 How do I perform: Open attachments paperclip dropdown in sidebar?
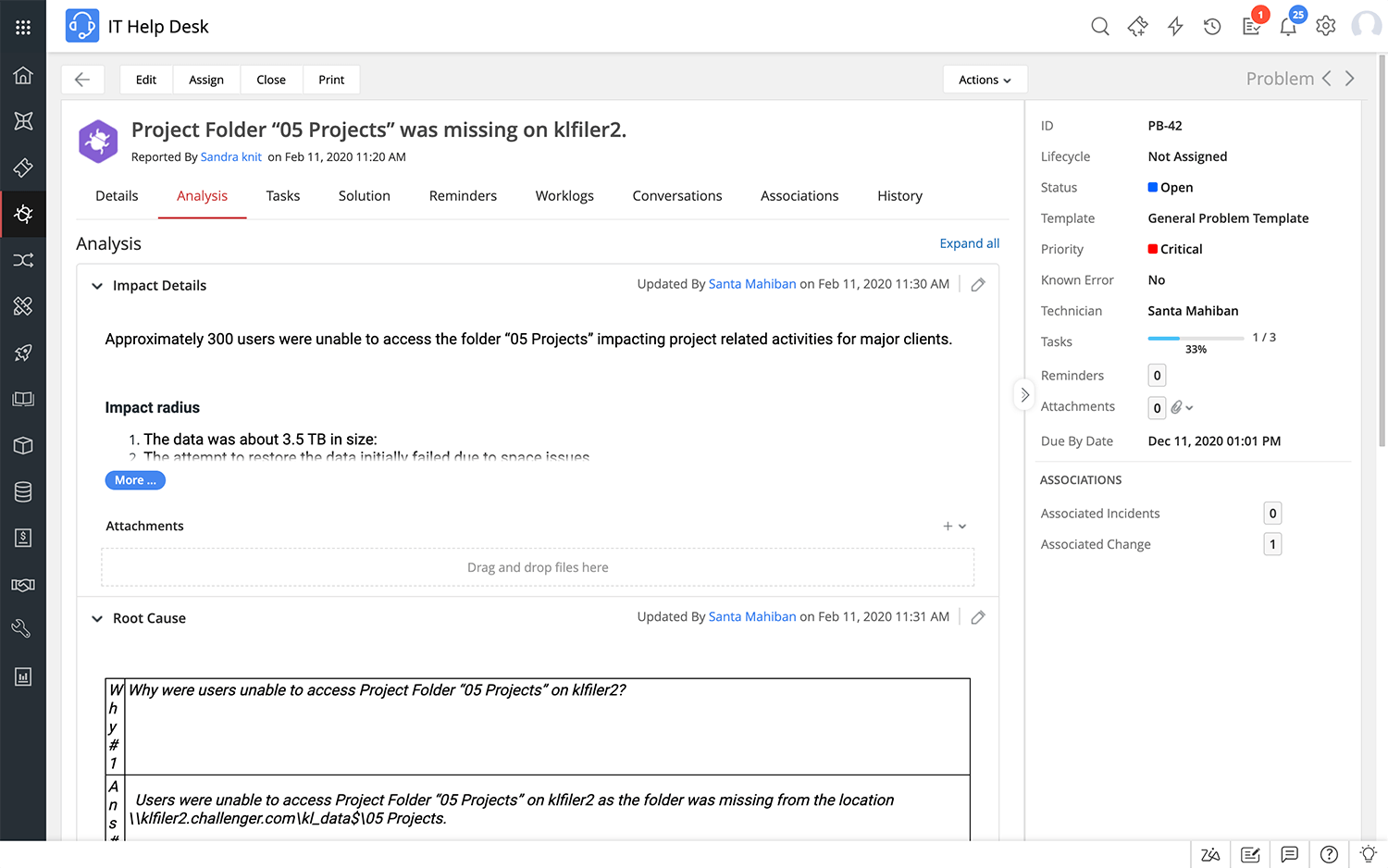pyautogui.click(x=1182, y=407)
